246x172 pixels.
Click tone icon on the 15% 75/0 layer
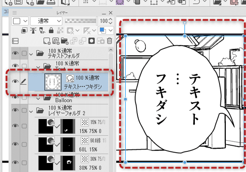pyautogui.click(x=85, y=122)
